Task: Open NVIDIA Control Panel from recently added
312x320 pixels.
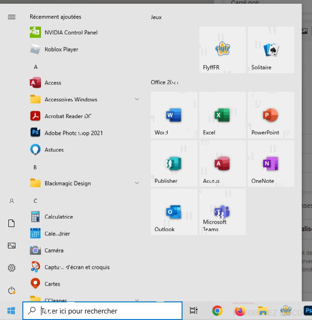Action: [85, 33]
